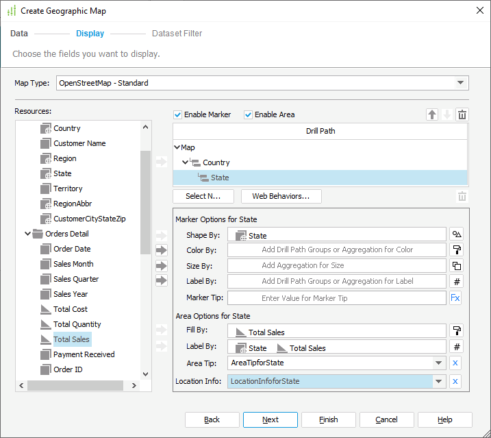
Task: Collapse the Orders Detail folder
Action: coord(28,234)
